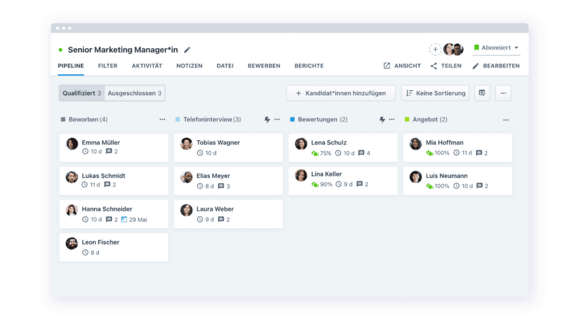Click comment icon on Lena Schulz card
The image size is (580, 326).
[x=361, y=153]
